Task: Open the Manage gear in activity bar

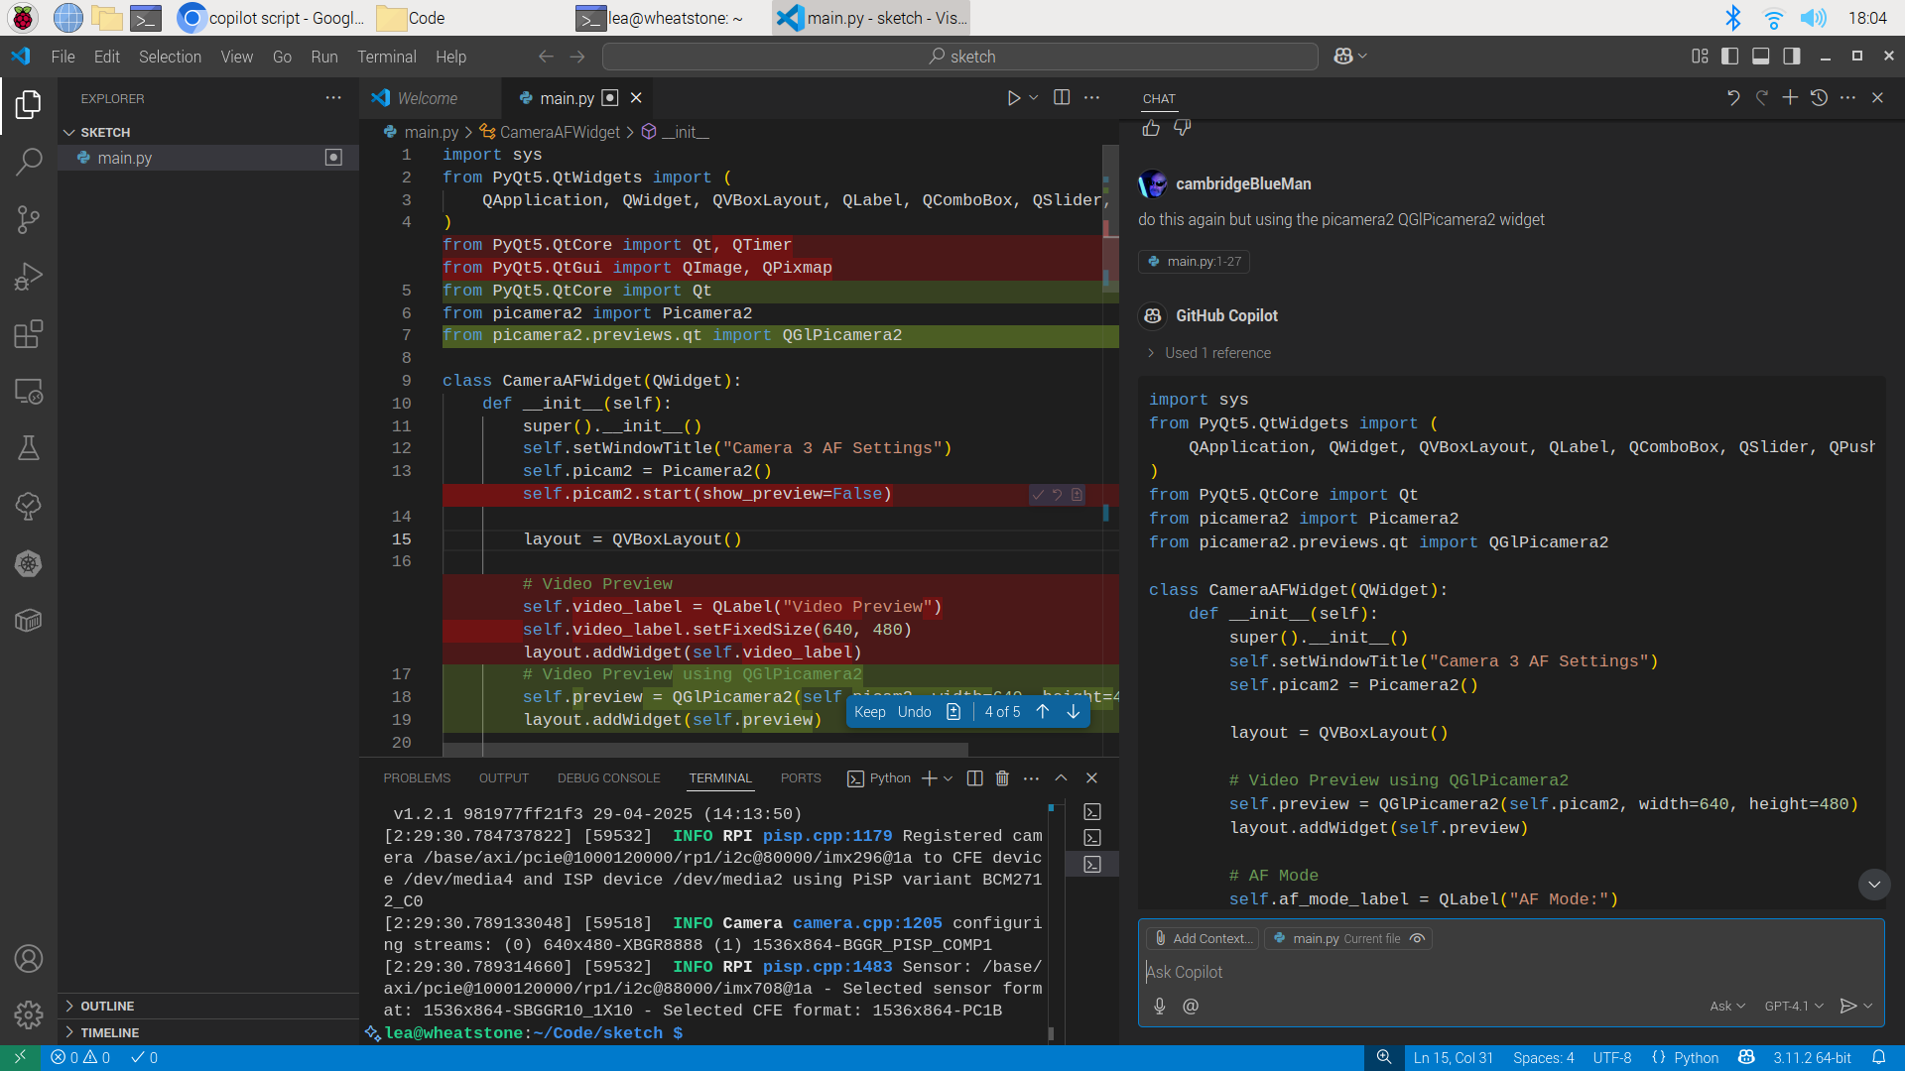Action: [29, 1015]
